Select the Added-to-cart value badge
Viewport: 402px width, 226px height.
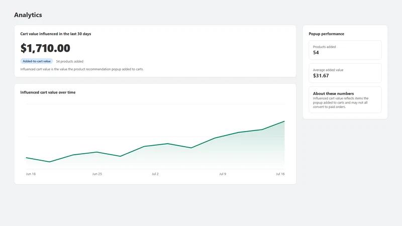[37, 61]
